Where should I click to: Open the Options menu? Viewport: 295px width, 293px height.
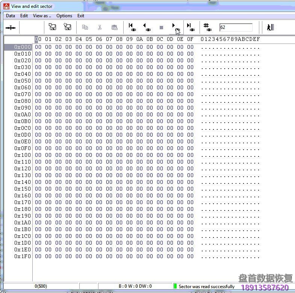64,16
